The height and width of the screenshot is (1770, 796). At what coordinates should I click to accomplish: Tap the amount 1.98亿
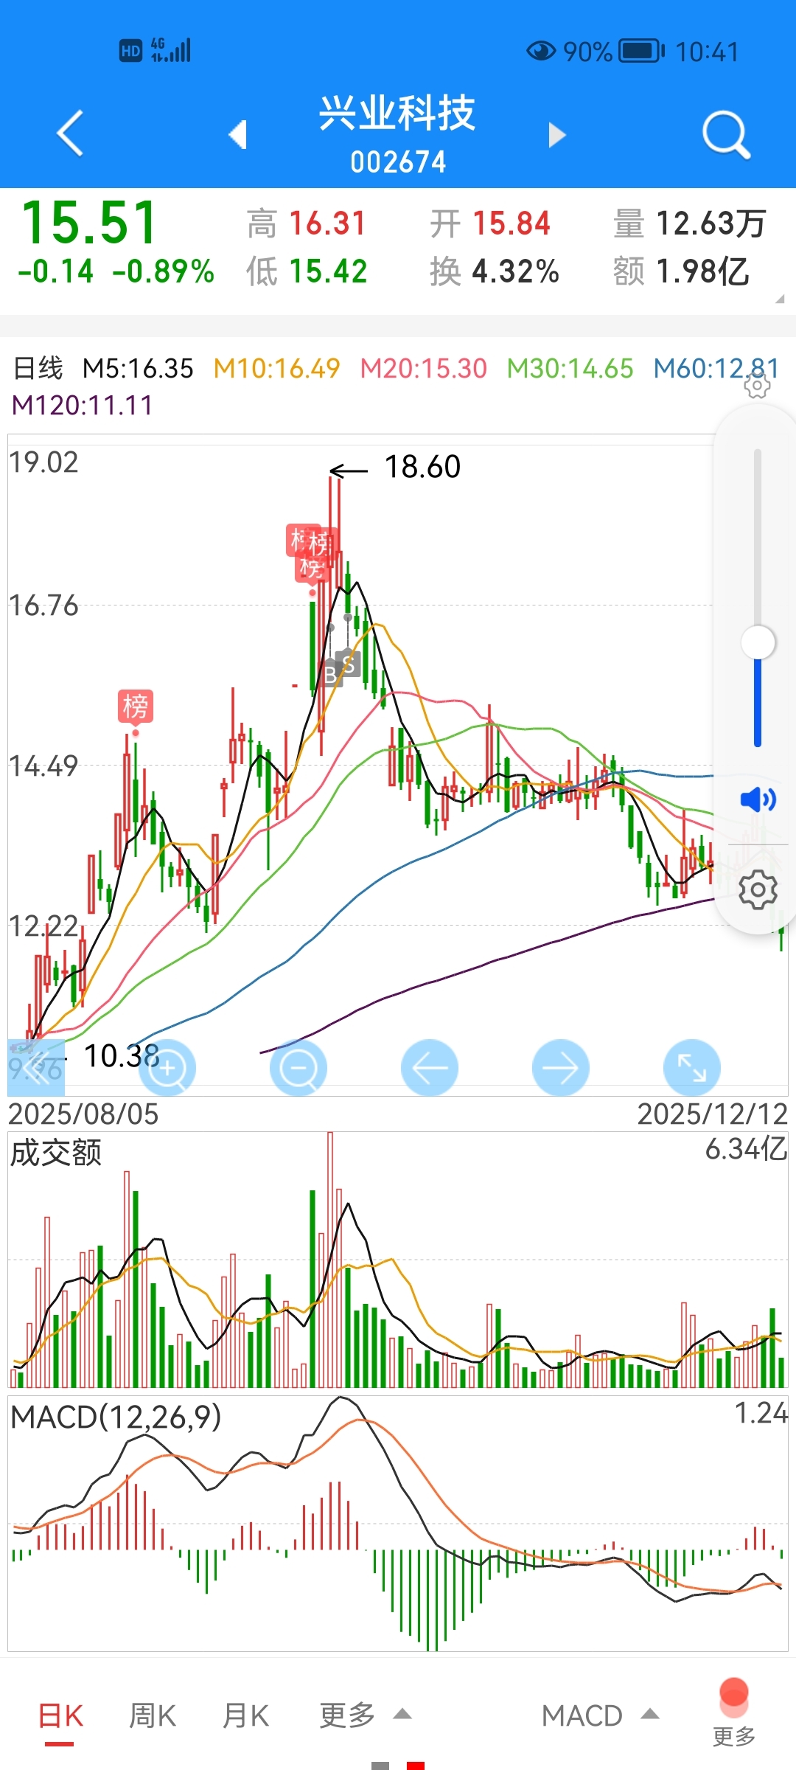[x=702, y=271]
